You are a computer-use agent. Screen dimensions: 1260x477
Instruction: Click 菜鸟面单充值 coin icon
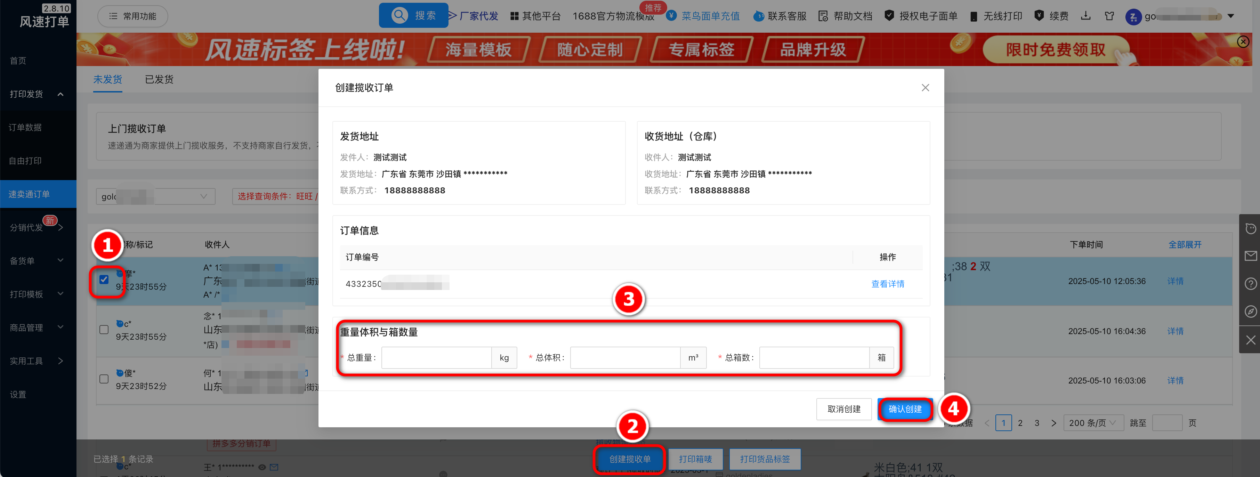672,16
